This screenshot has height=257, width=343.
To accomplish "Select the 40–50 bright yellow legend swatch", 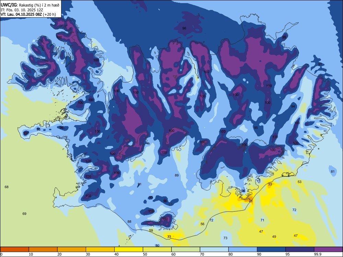I will (129, 249).
